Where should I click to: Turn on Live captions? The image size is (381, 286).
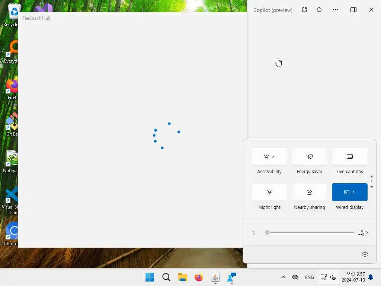coord(350,156)
